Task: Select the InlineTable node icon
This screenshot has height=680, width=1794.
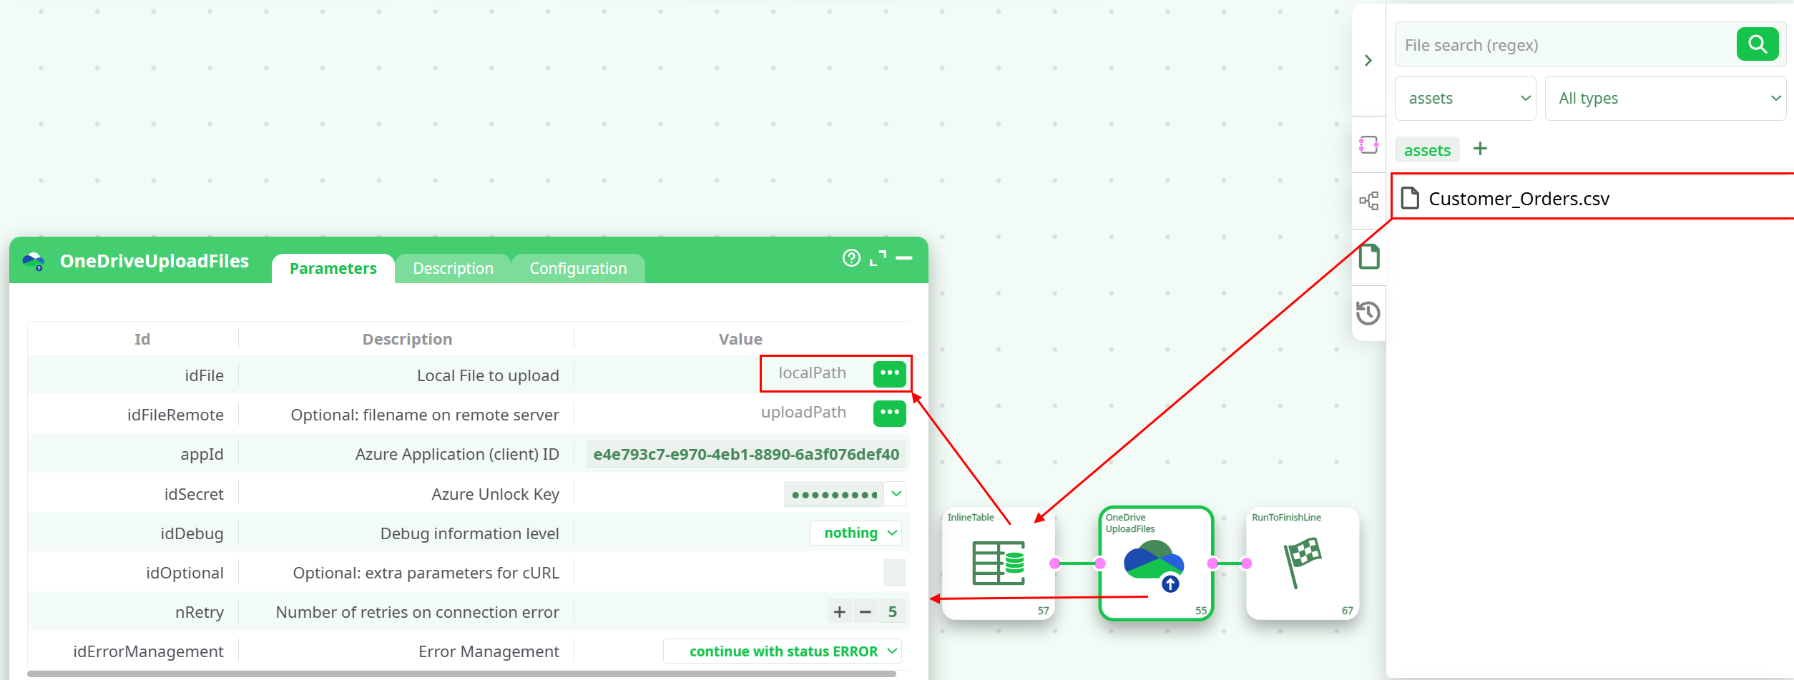Action: 998,563
